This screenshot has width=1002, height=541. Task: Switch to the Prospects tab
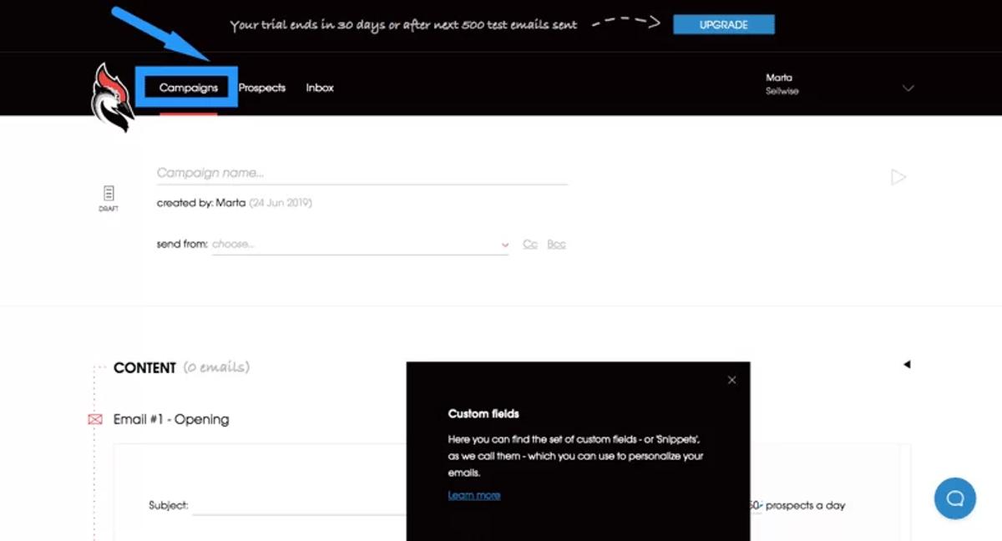262,88
